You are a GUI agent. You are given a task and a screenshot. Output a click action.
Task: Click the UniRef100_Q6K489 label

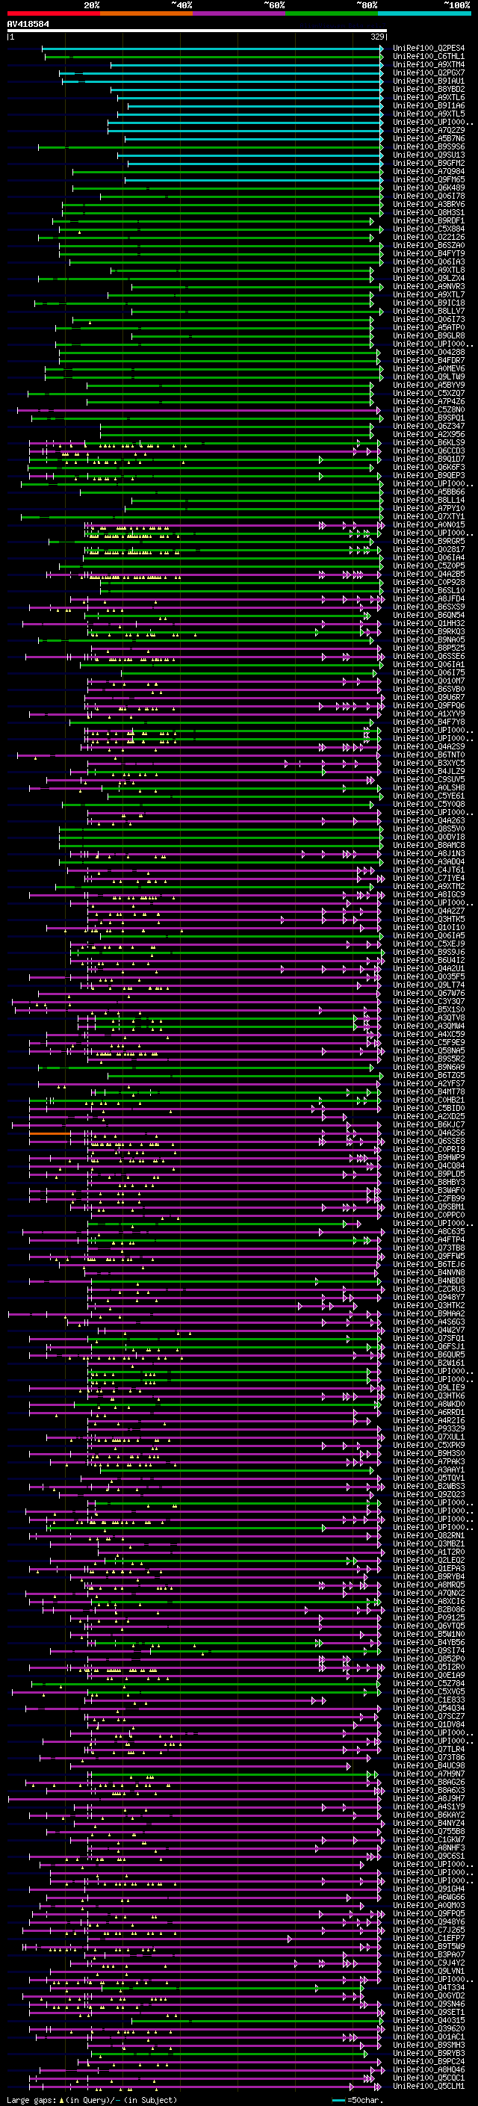(x=429, y=188)
